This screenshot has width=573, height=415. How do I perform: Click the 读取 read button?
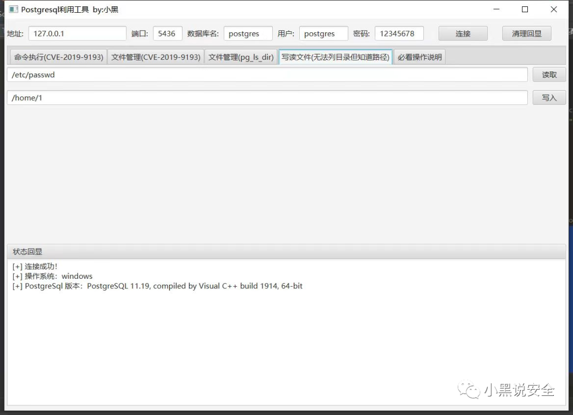coord(549,75)
